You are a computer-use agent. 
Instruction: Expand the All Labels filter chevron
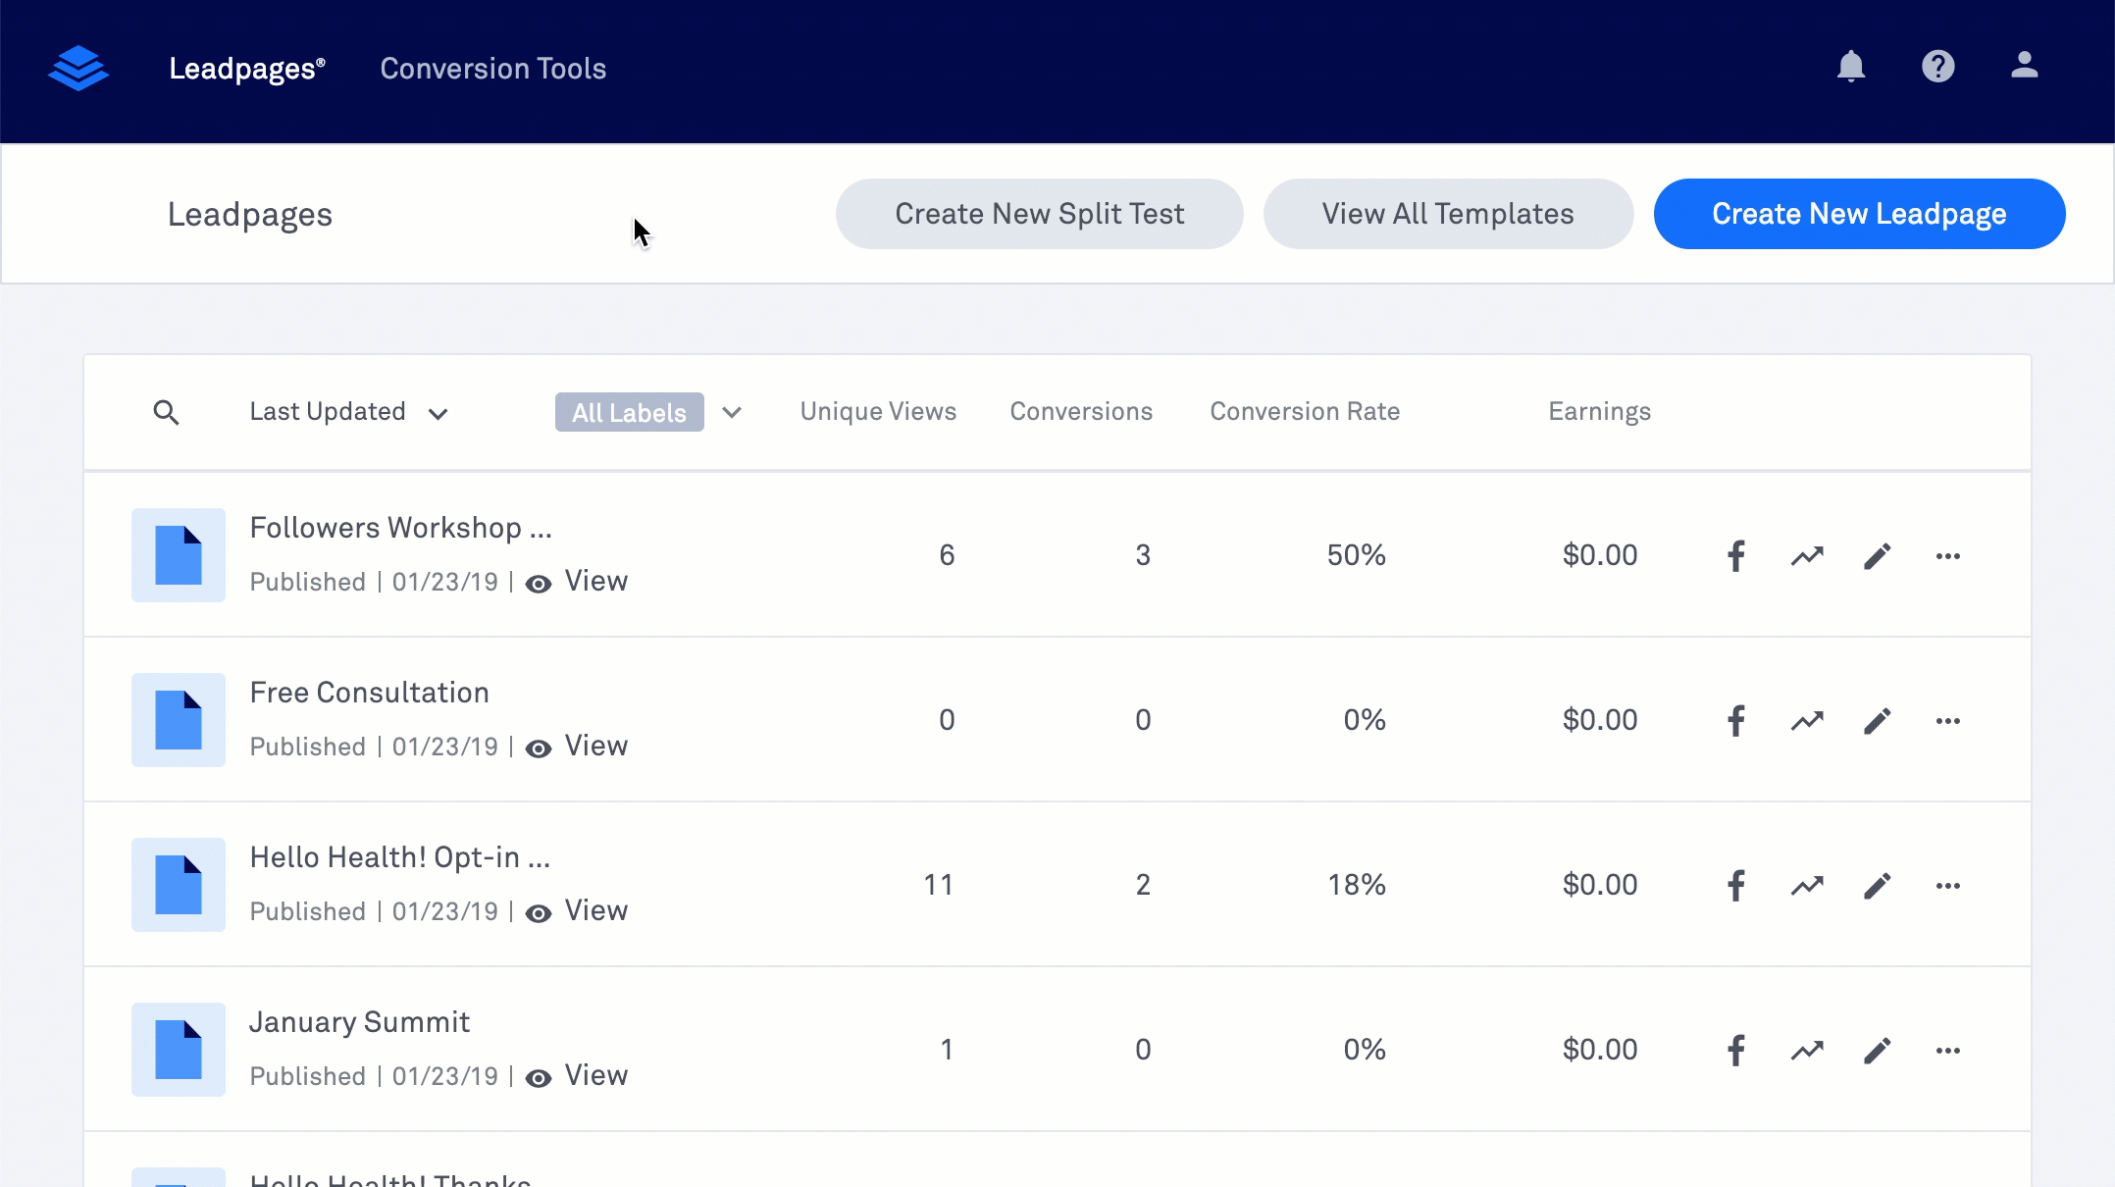pos(732,413)
